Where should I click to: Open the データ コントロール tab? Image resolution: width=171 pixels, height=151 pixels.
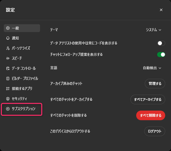[22, 68]
